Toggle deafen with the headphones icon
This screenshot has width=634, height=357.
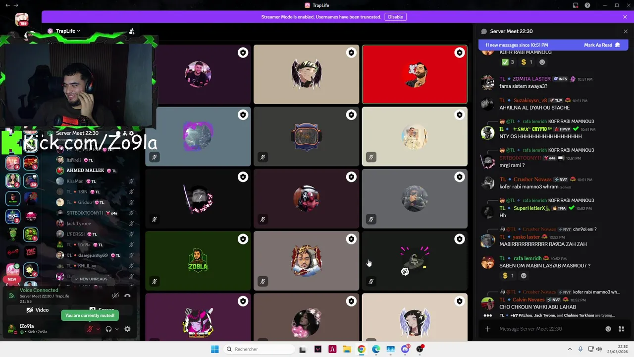click(108, 329)
